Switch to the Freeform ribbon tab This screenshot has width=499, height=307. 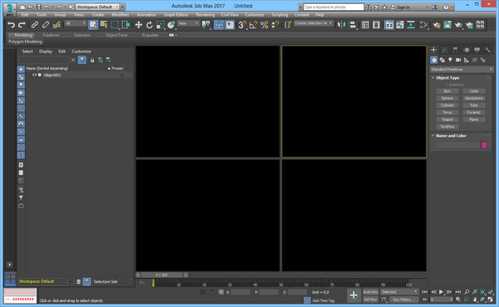coord(51,35)
